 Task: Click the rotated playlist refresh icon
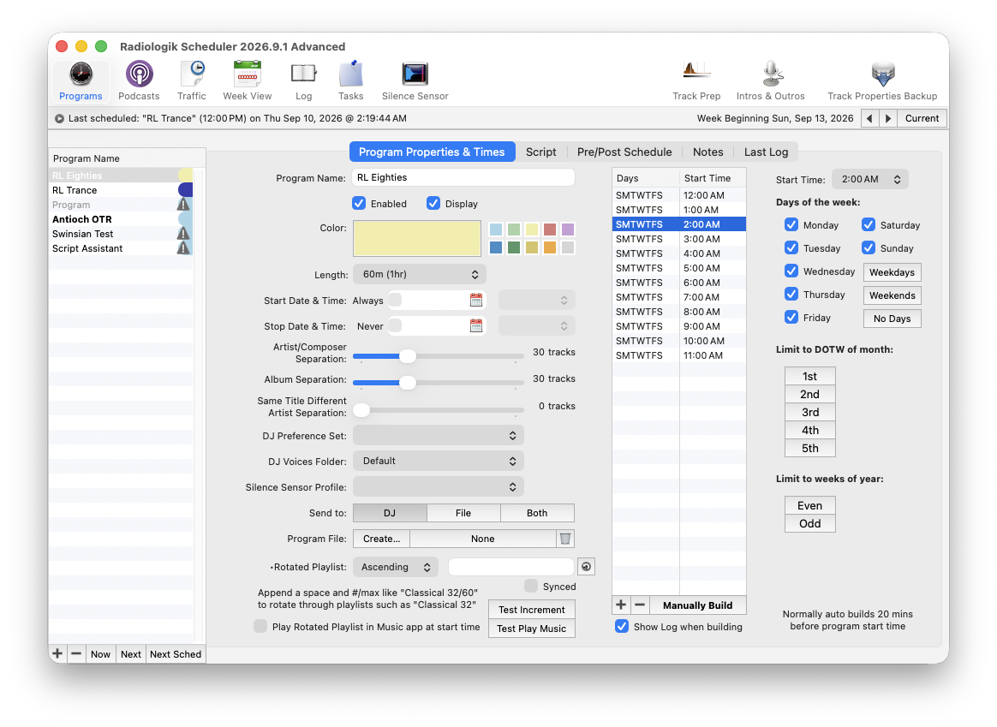586,566
